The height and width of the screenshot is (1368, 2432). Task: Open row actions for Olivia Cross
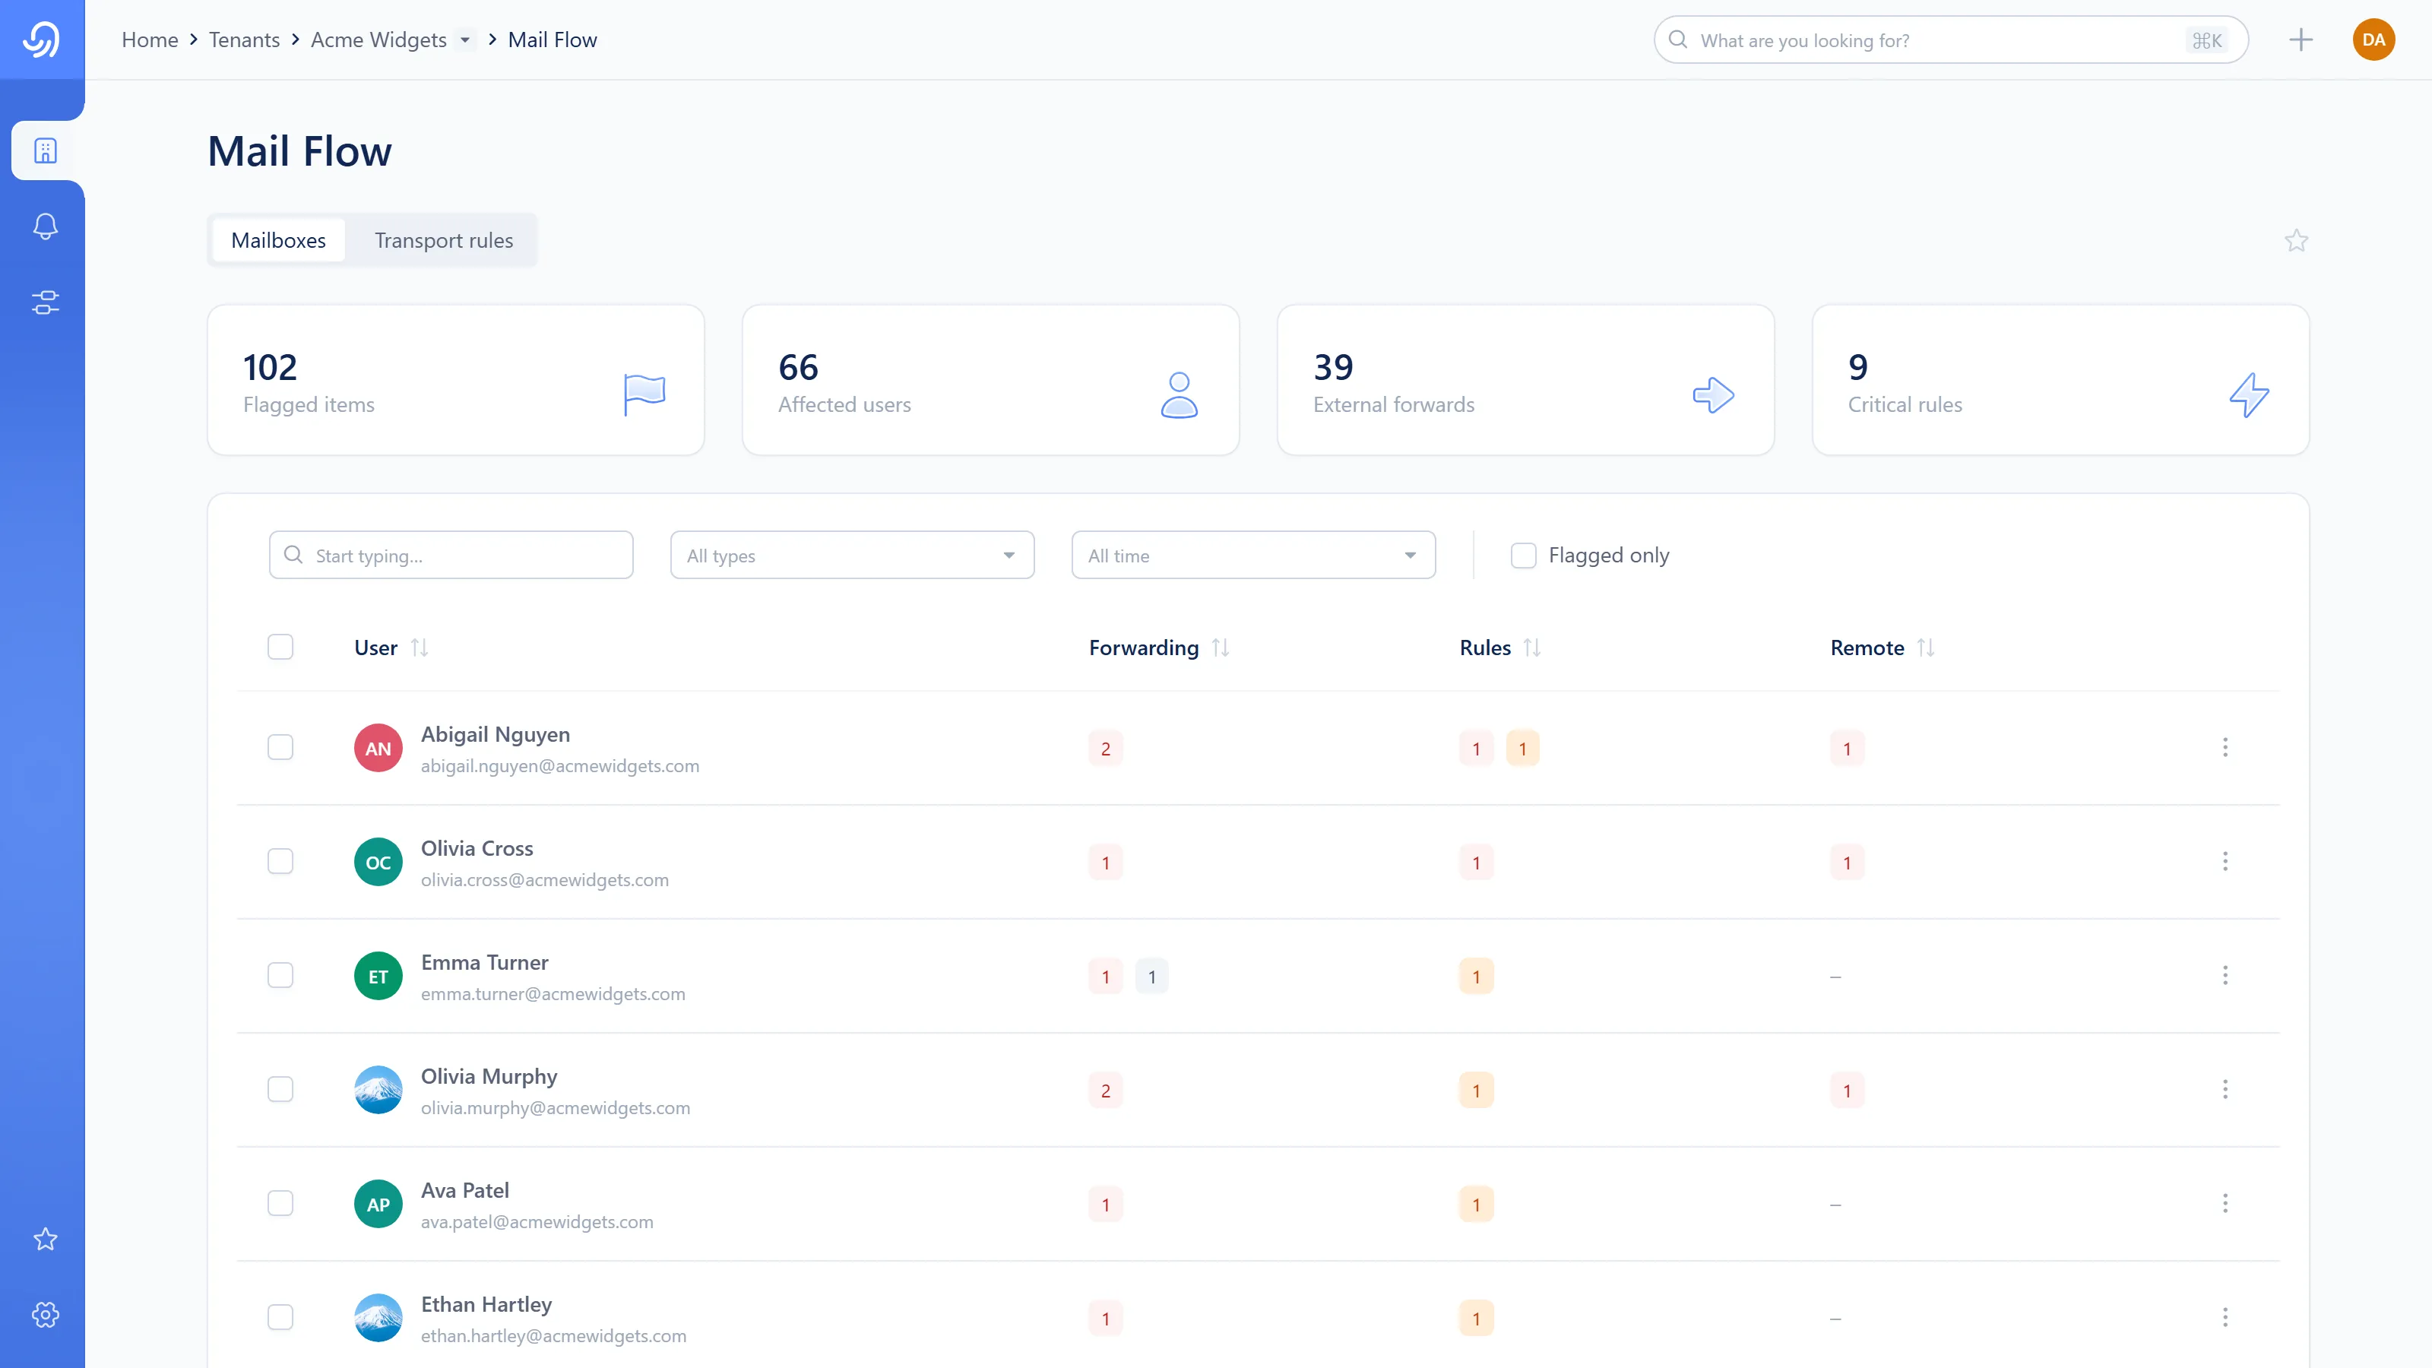2225,862
